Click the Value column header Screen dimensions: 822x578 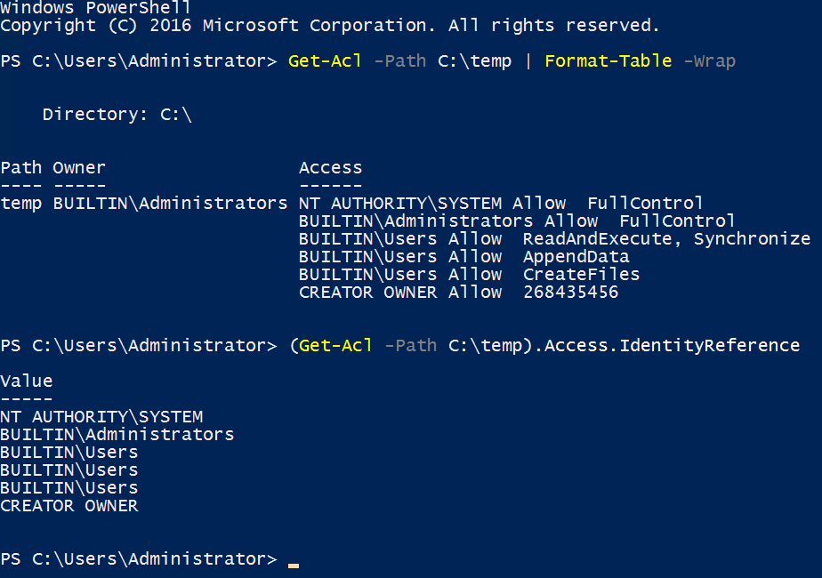pyautogui.click(x=27, y=381)
